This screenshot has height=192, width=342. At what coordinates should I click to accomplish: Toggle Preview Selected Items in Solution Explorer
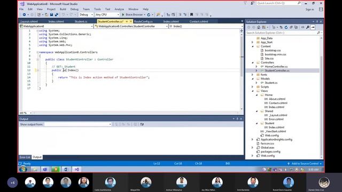click(313, 27)
